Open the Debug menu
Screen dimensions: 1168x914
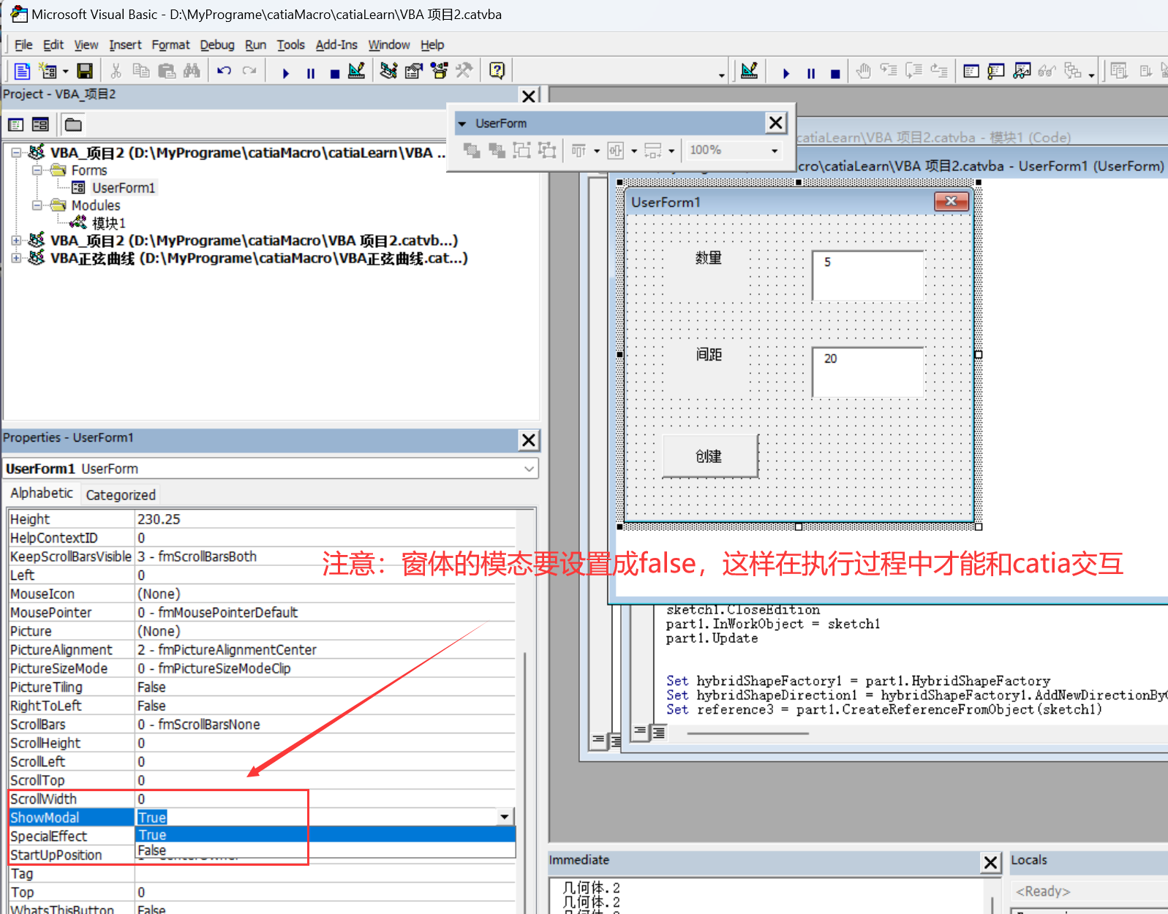[x=217, y=45]
